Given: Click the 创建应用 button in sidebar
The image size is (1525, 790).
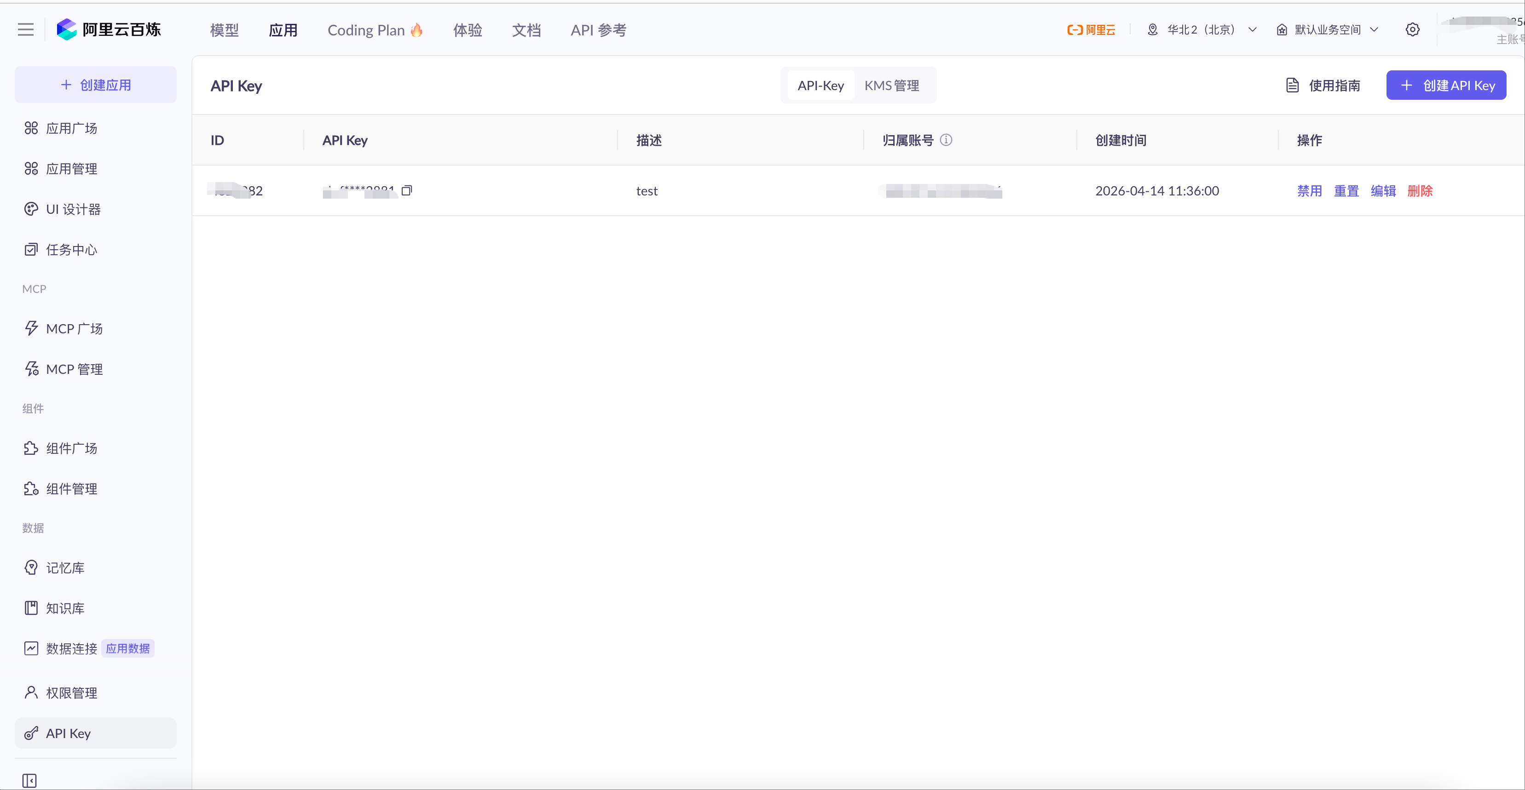Looking at the screenshot, I should click(96, 85).
